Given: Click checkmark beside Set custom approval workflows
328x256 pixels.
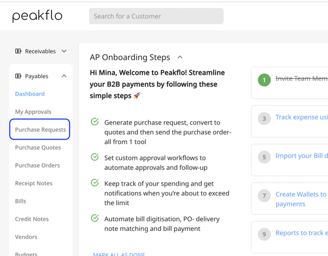Looking at the screenshot, I should point(95,157).
